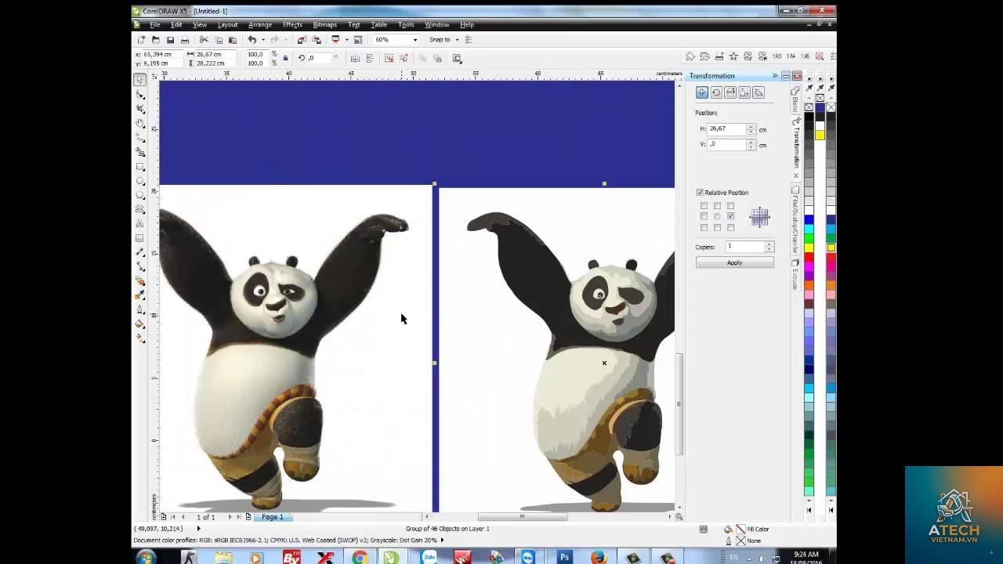
Task: Select the Polygon tool
Action: 140,195
